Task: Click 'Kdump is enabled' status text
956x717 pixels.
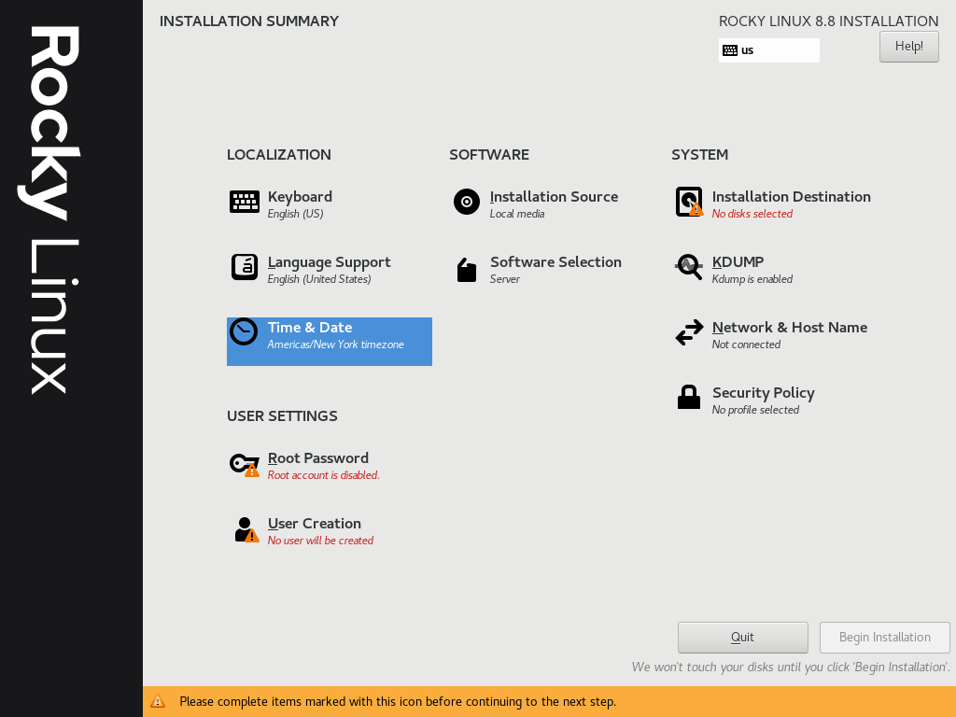Action: (x=752, y=279)
